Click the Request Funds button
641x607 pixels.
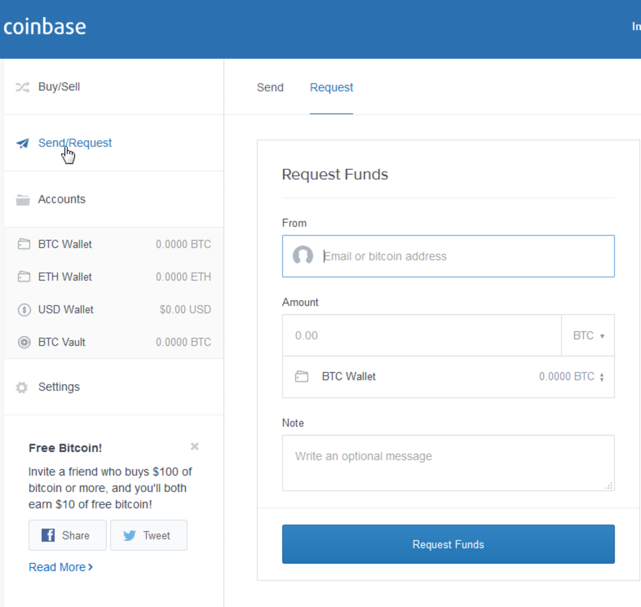[x=448, y=544]
